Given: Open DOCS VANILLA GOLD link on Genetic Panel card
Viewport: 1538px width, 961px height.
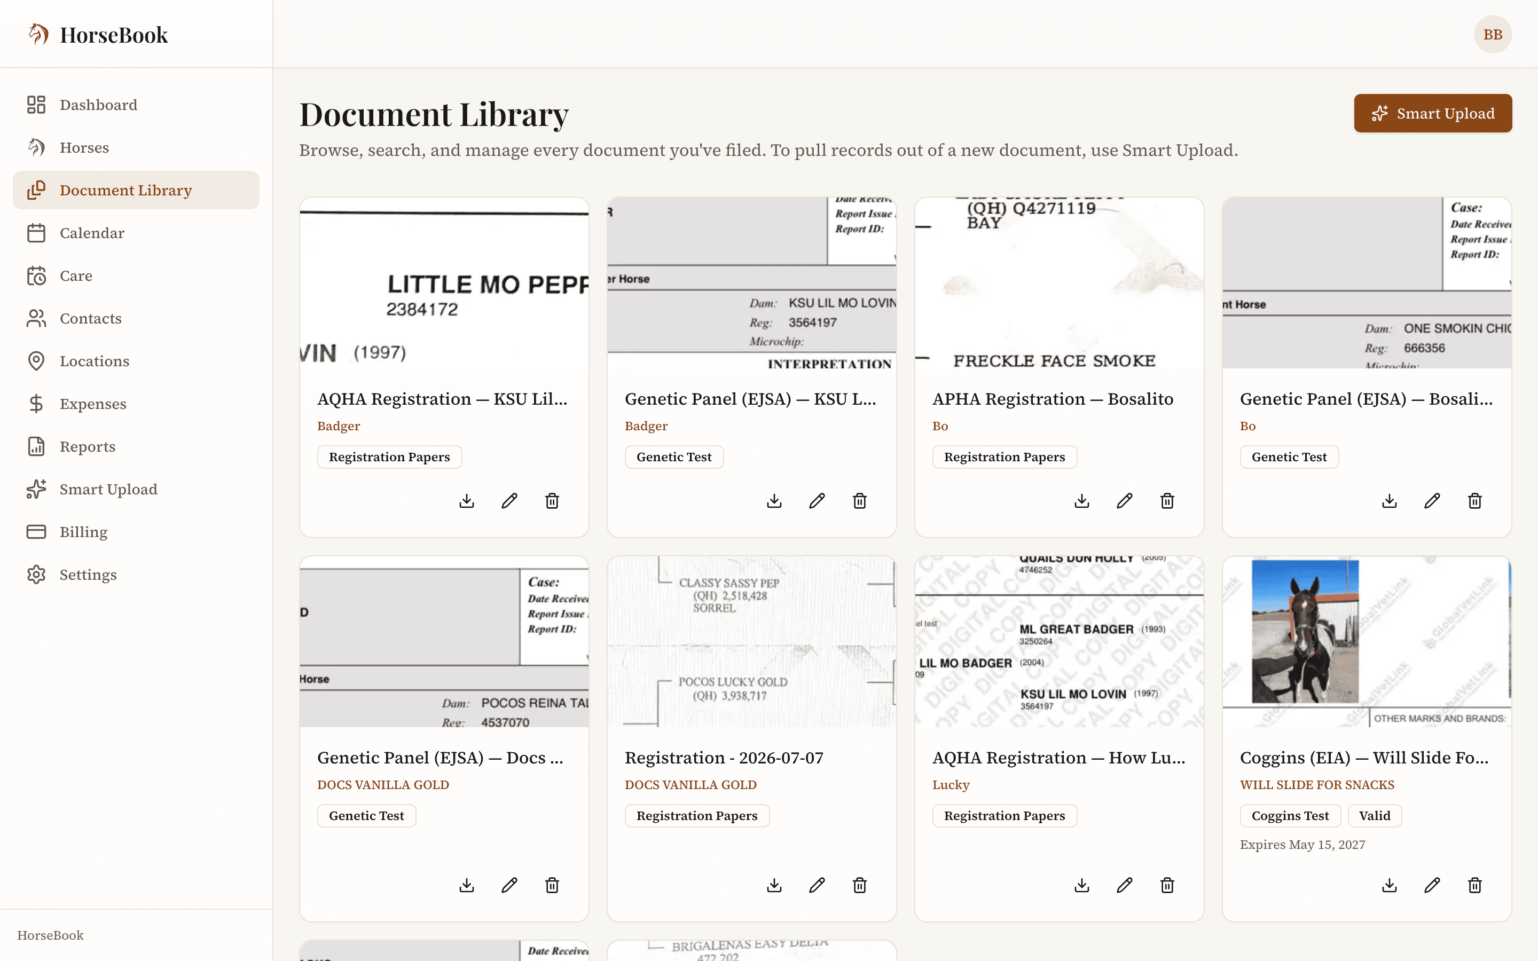Looking at the screenshot, I should [x=383, y=785].
